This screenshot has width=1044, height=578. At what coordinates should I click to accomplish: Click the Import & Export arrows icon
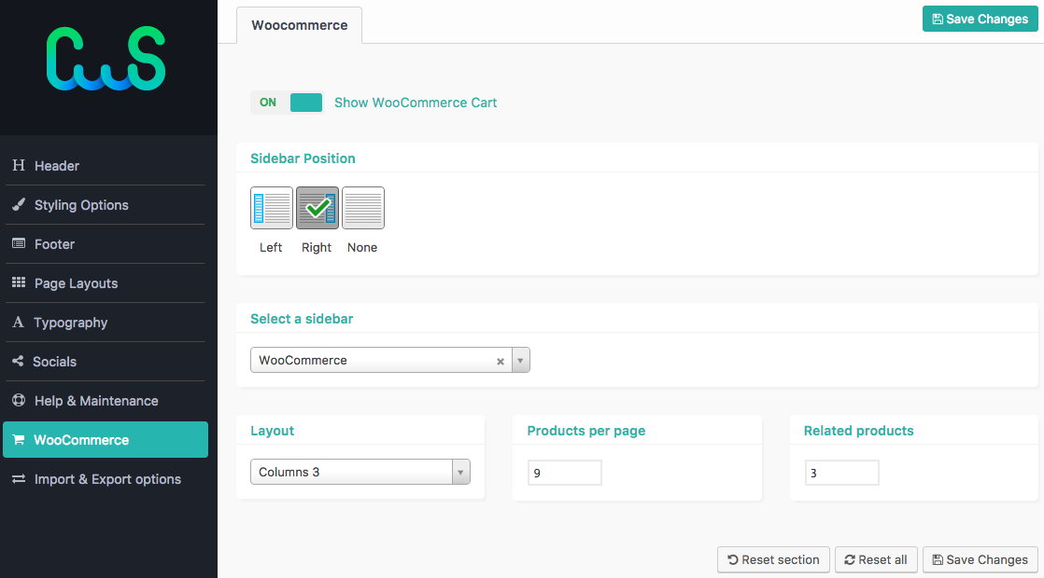19,478
